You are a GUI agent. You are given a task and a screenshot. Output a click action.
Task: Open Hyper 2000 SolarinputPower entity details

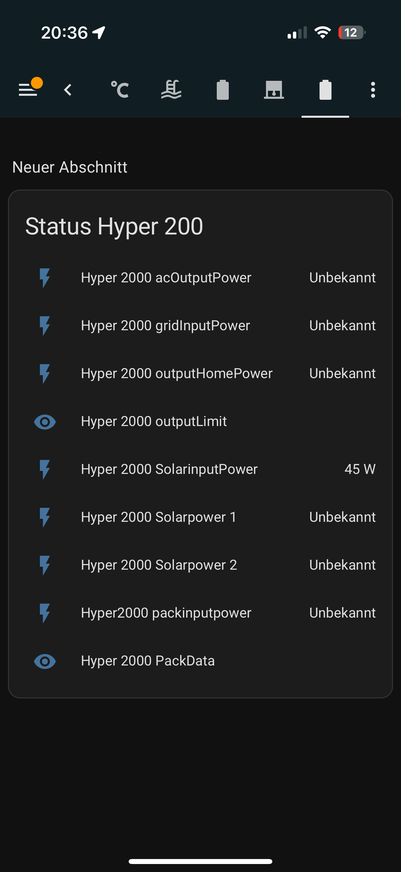(169, 470)
